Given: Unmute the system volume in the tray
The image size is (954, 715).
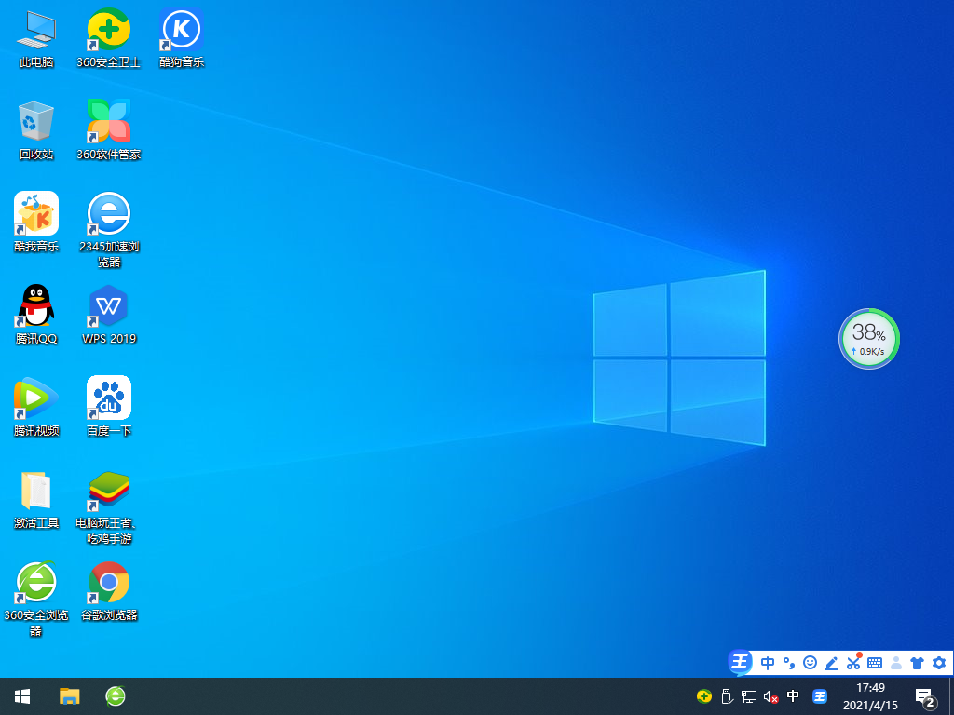Looking at the screenshot, I should (770, 696).
